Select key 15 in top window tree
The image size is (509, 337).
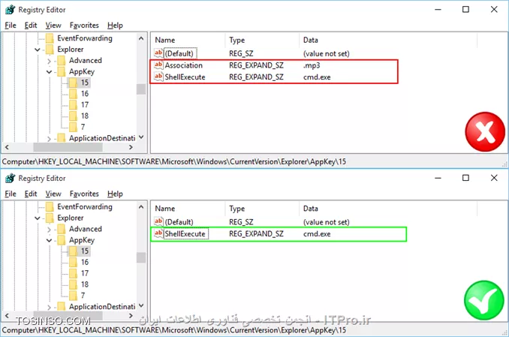(x=85, y=83)
